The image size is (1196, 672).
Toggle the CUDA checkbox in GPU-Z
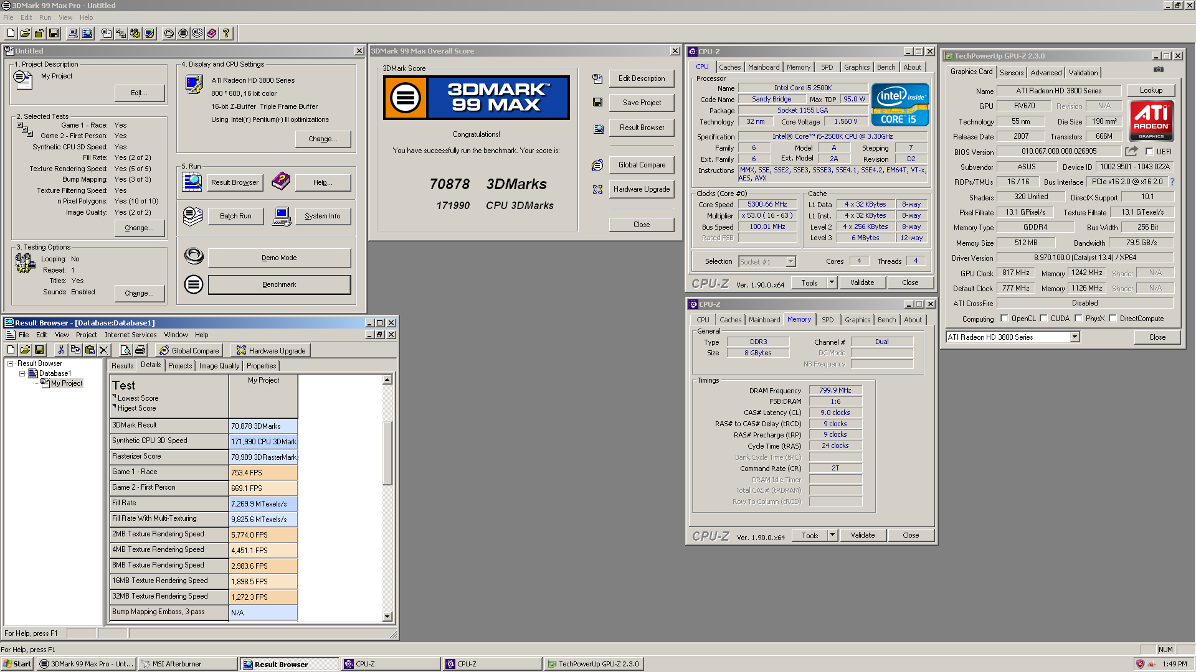[1043, 319]
